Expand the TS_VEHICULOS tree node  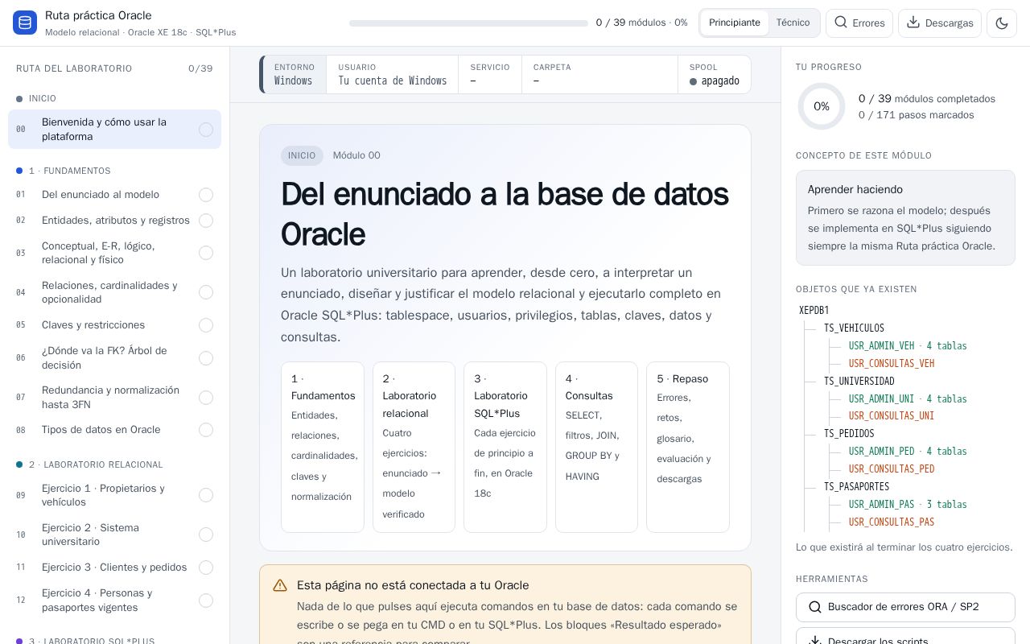click(x=854, y=328)
